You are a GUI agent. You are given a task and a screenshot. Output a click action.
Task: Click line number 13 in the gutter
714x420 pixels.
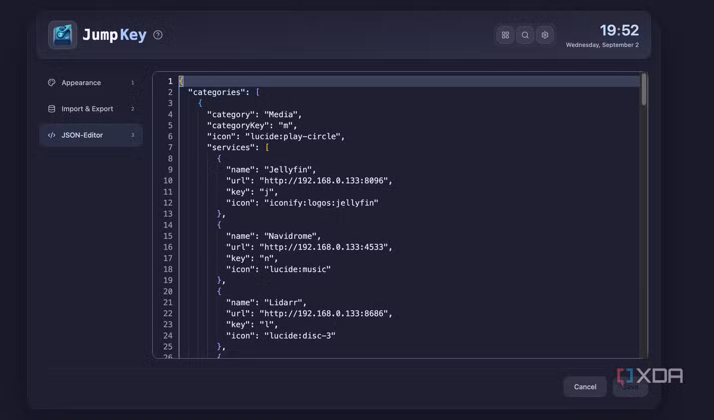tap(168, 214)
